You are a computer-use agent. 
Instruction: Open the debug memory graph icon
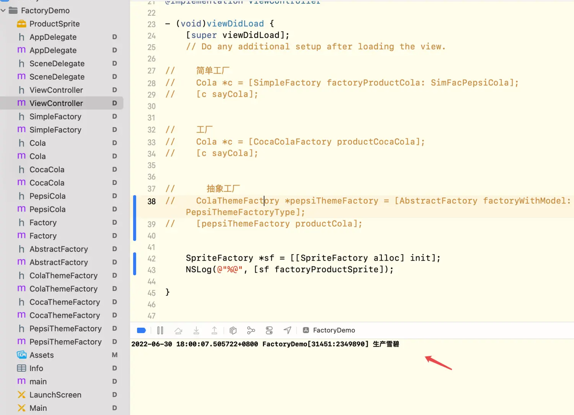pyautogui.click(x=251, y=330)
